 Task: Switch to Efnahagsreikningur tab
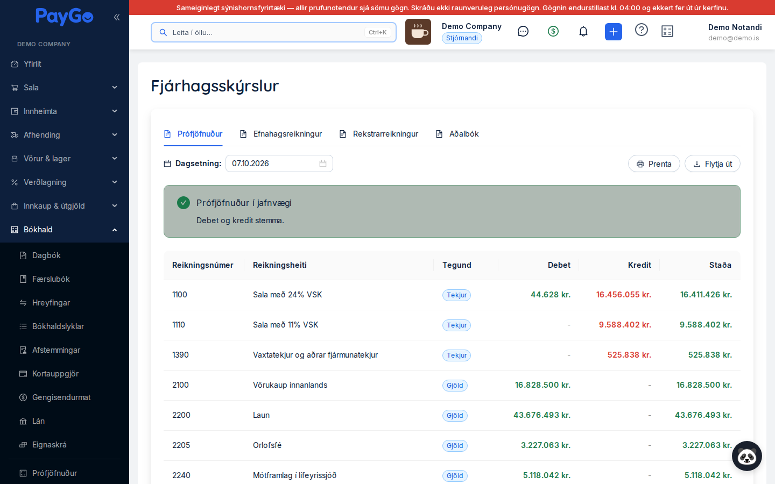pyautogui.click(x=281, y=134)
